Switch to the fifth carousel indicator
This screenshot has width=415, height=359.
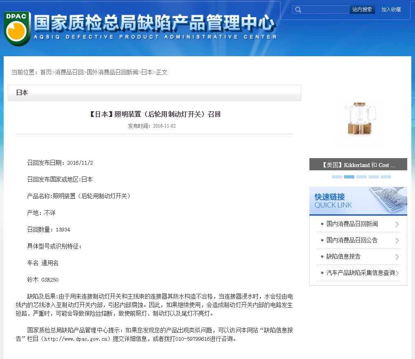[386, 177]
